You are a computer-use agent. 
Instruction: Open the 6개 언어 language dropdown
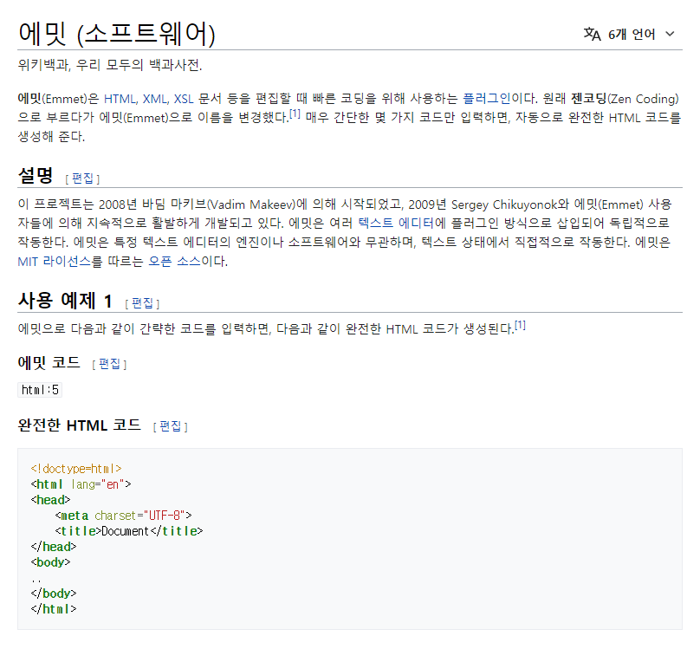[630, 34]
